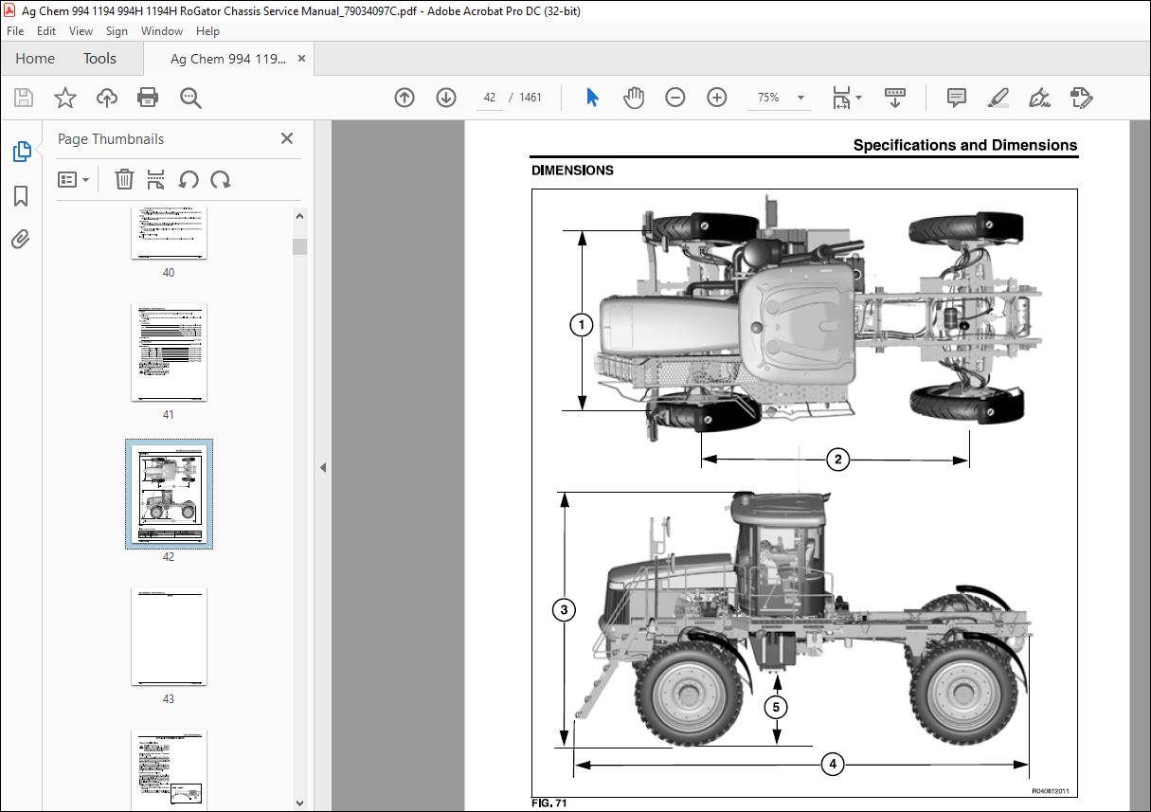
Task: Go to previous page with the up arrow
Action: click(405, 98)
